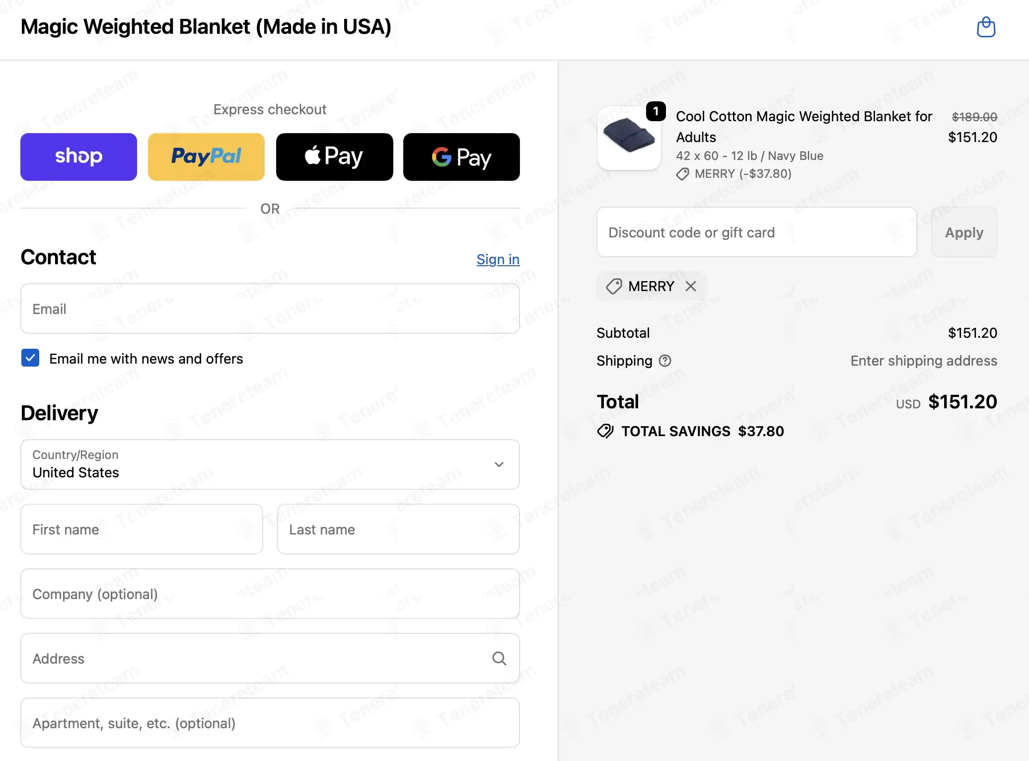
Task: Click the address search magnifier icon
Action: [499, 658]
